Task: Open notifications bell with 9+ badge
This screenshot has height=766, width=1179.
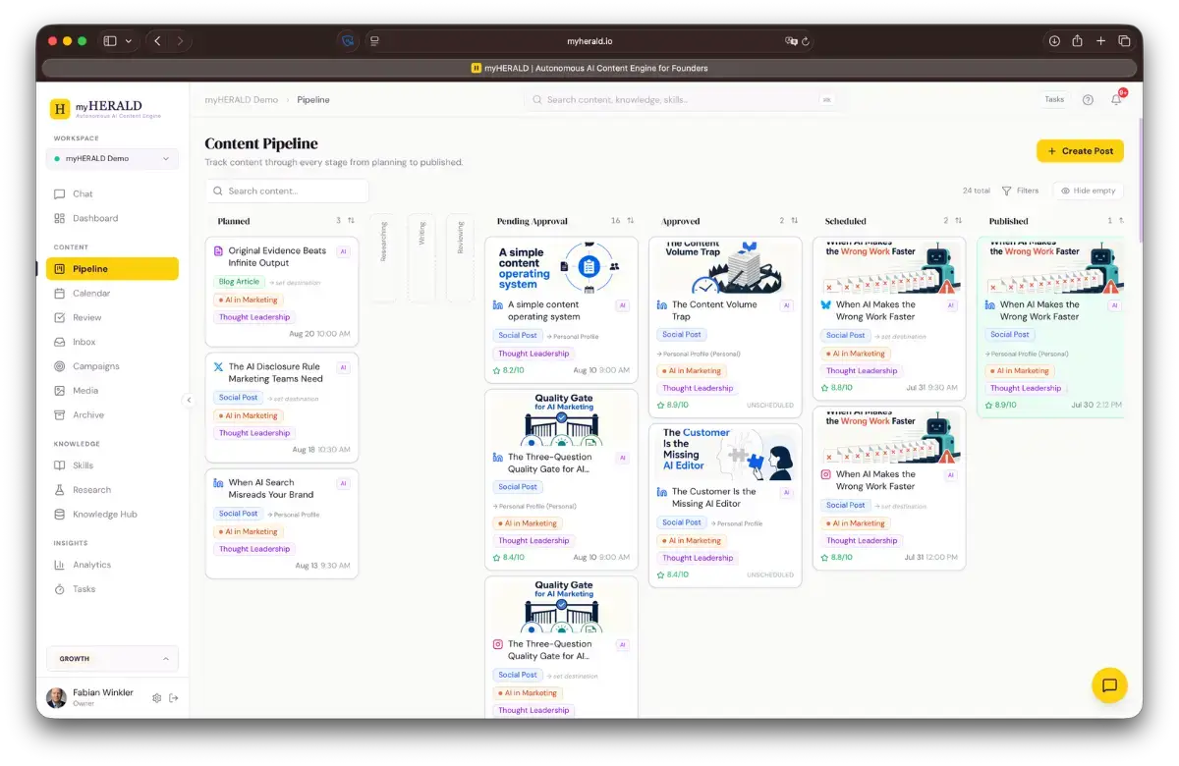Action: click(1116, 99)
